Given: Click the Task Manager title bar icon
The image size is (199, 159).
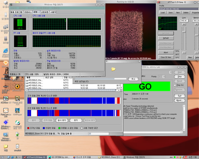Looking at the screenshot, I should click(x=11, y=5).
